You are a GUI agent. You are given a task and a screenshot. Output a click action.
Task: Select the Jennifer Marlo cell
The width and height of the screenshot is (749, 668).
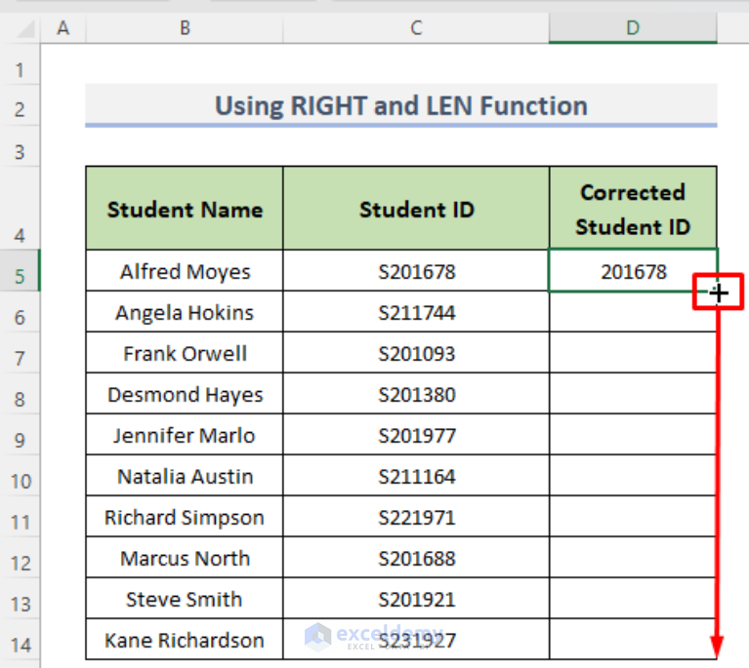185,435
